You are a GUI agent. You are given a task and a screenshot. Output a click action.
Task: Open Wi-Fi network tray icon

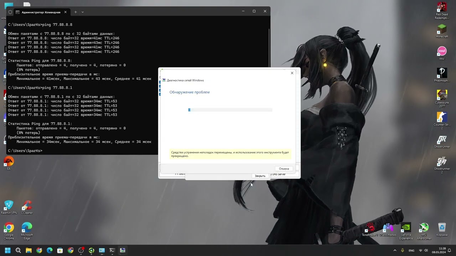click(421, 250)
